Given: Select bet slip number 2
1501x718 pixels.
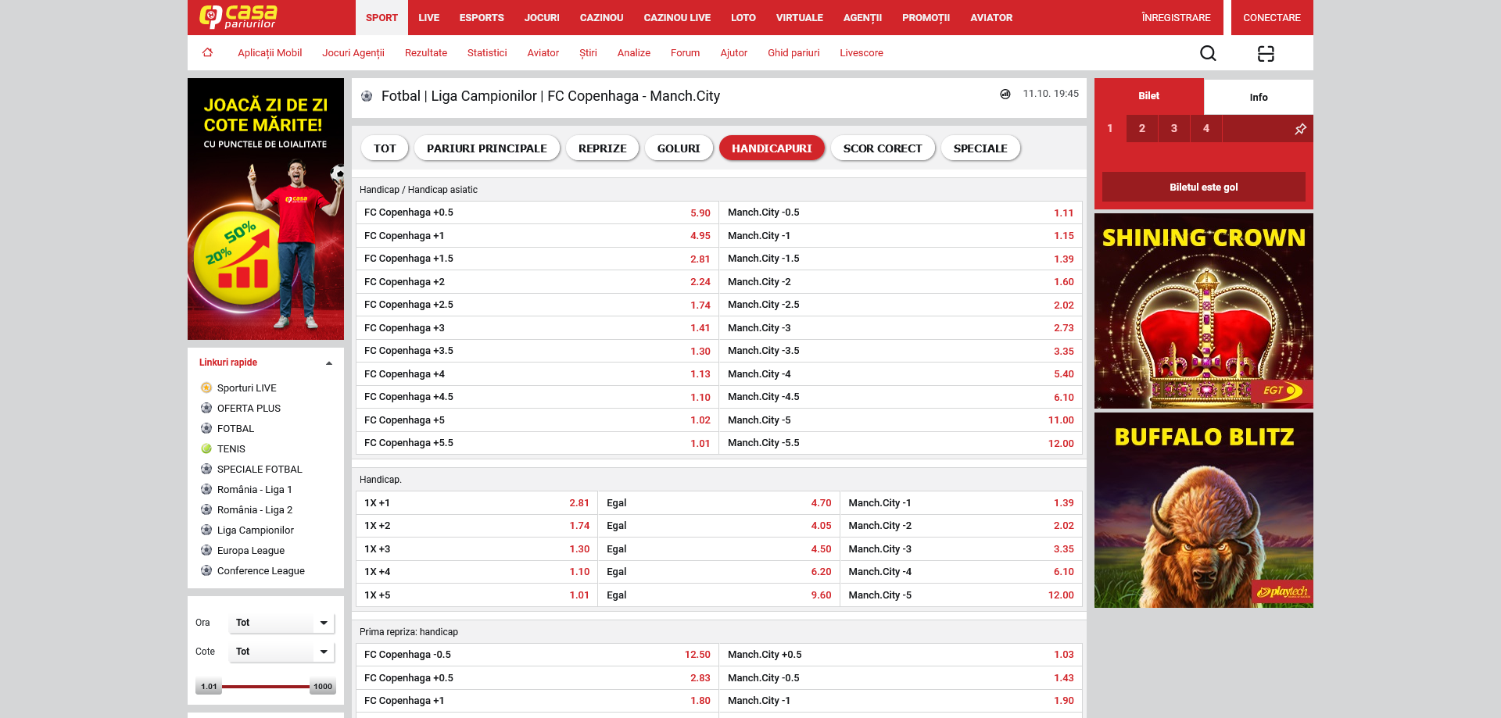Looking at the screenshot, I should [x=1142, y=128].
